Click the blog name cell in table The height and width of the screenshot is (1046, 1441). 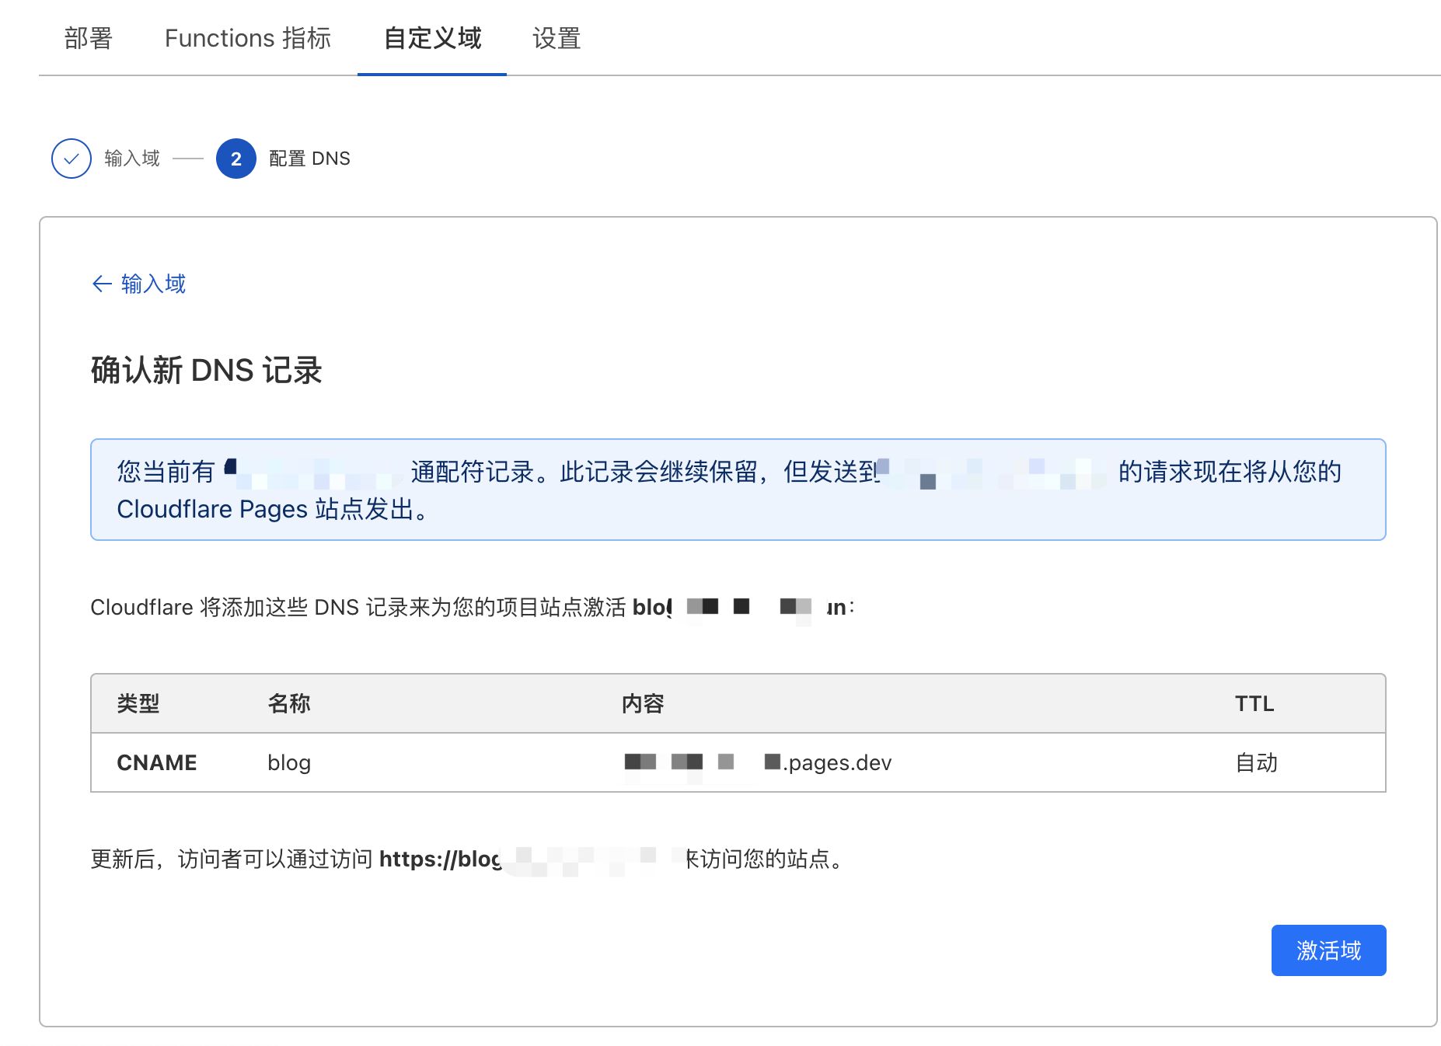289,762
